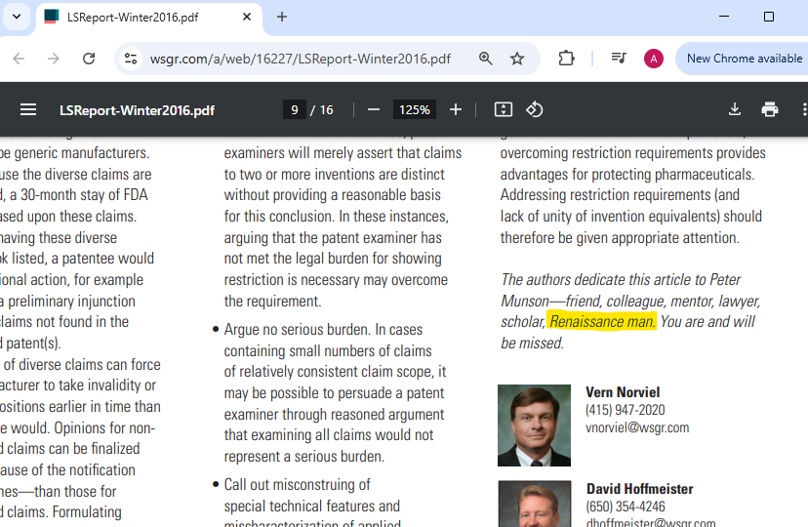808x527 pixels.
Task: Click Vern Norviel's portrait photo
Action: [535, 426]
